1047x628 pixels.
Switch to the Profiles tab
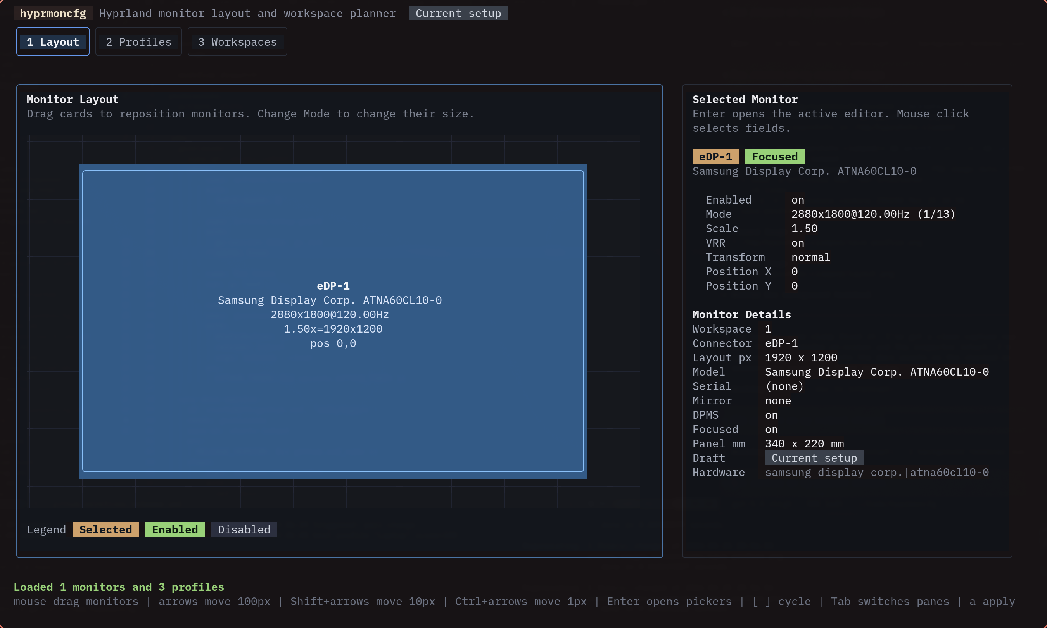pos(138,41)
